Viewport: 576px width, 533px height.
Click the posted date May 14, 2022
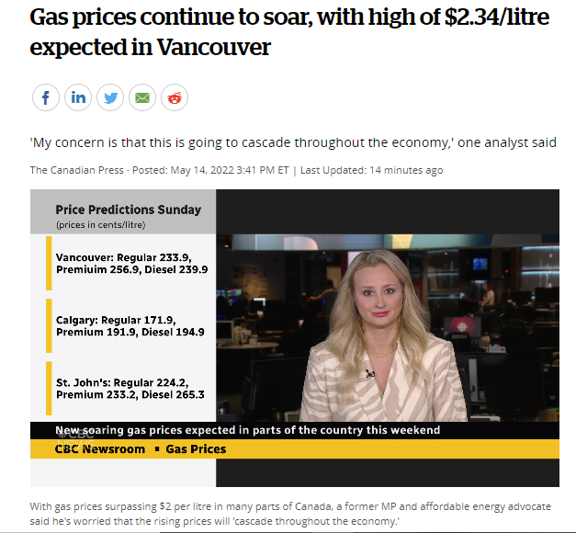[202, 170]
